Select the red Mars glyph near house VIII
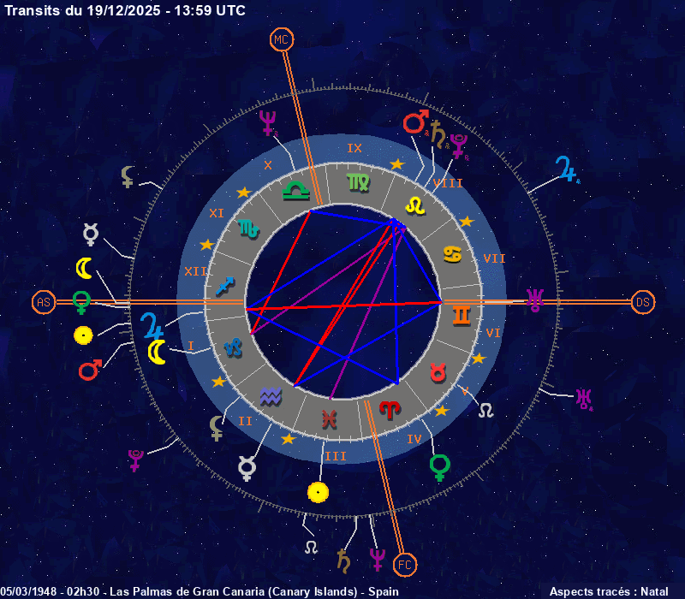Screen dimensions: 685x599 pyautogui.click(x=415, y=122)
